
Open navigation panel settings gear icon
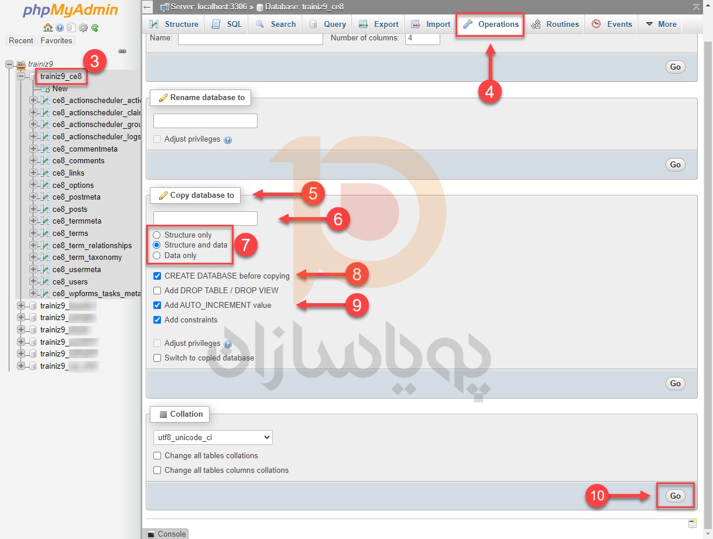coord(83,28)
